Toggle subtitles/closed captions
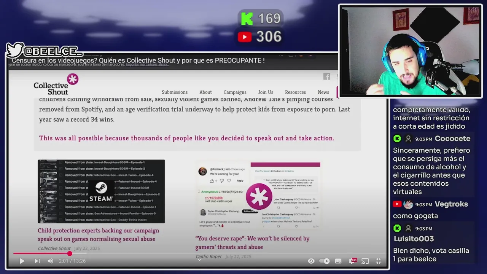The height and width of the screenshot is (274, 487). tap(338, 261)
